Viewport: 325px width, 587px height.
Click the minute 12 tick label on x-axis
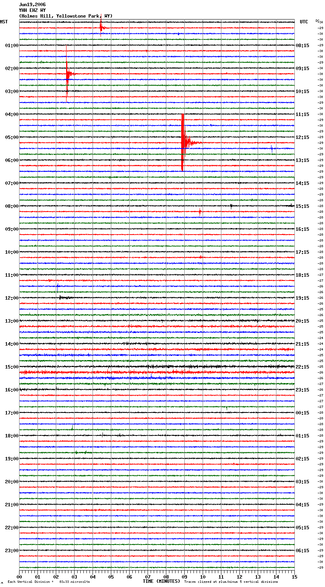[x=239, y=577]
